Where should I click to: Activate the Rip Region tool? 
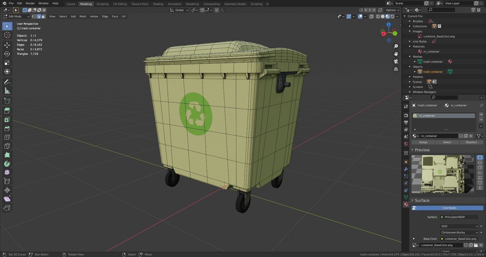(7, 208)
